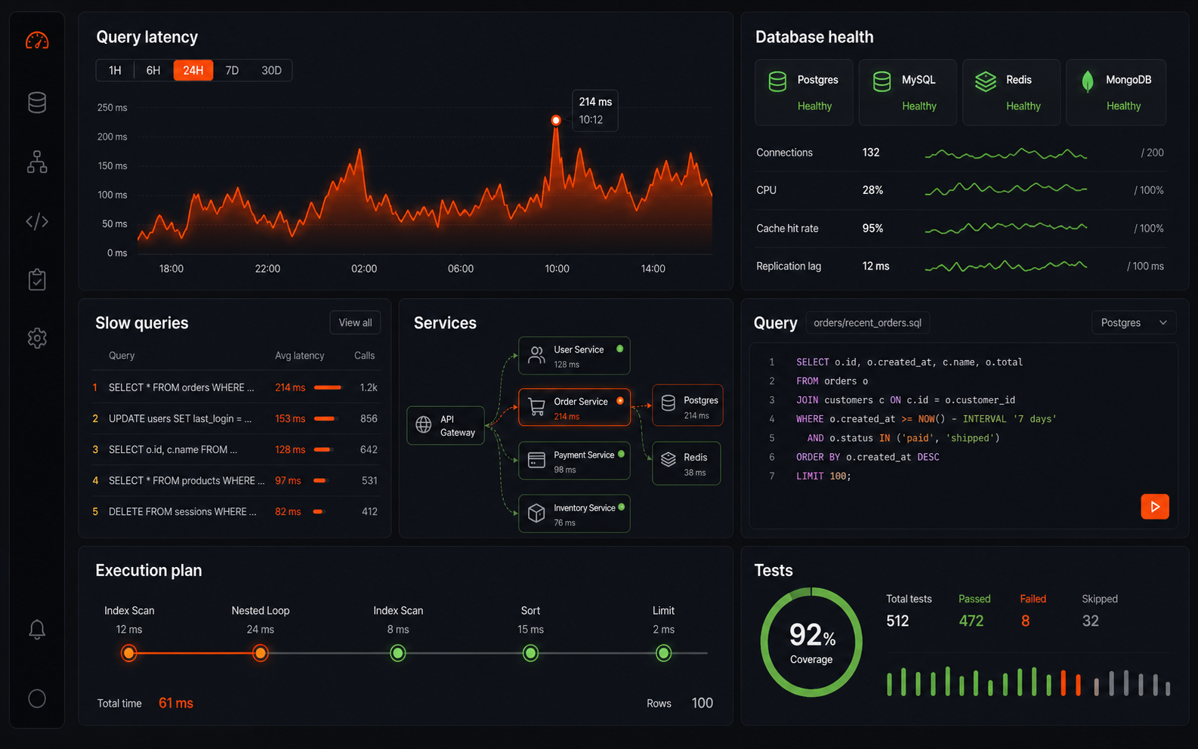Click the Rows 100 value
This screenshot has height=749, width=1198.
click(x=702, y=703)
